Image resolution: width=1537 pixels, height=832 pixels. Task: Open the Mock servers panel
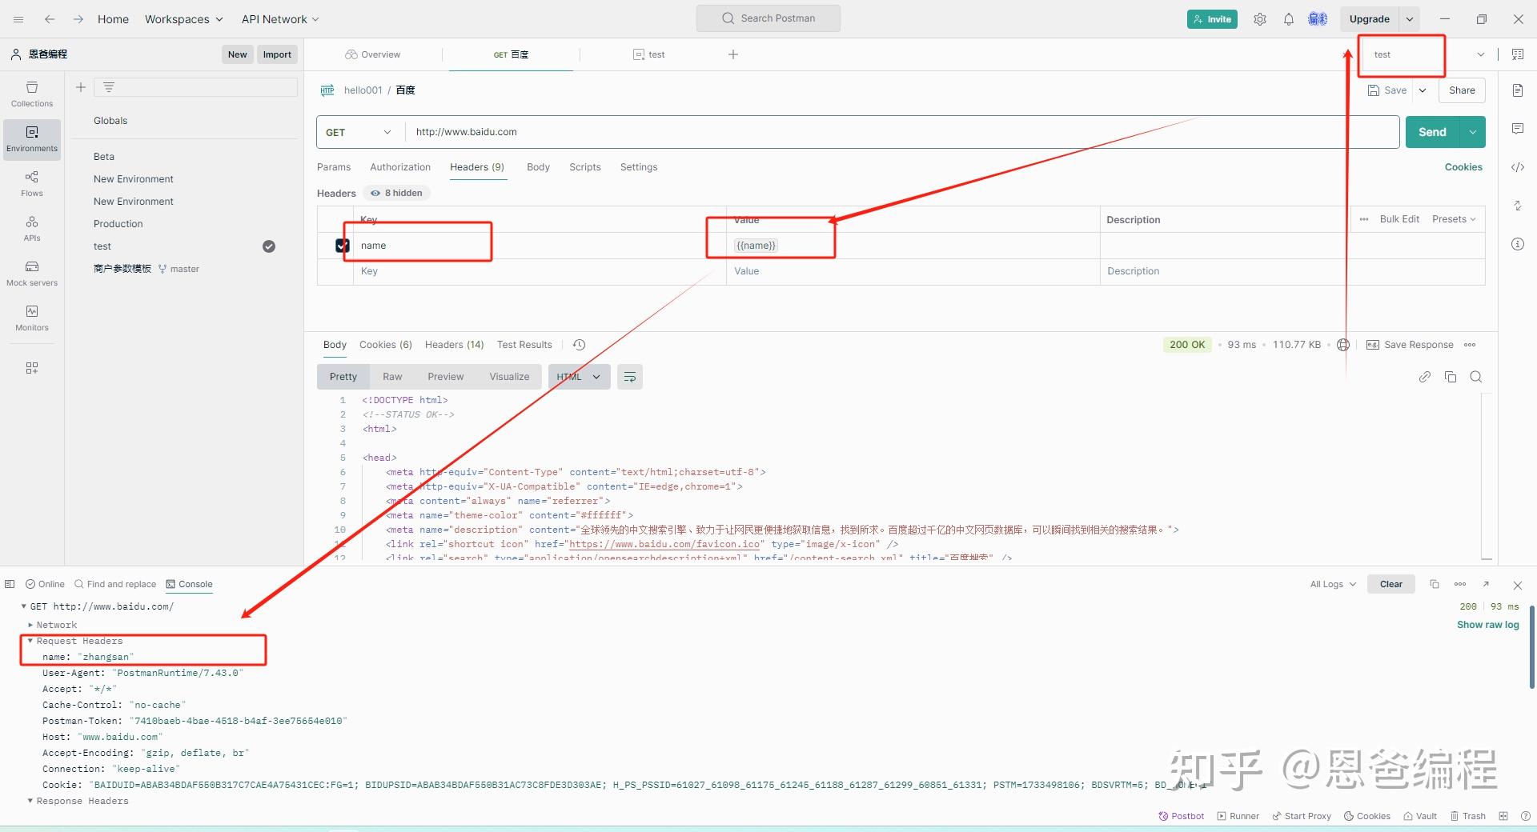point(31,274)
